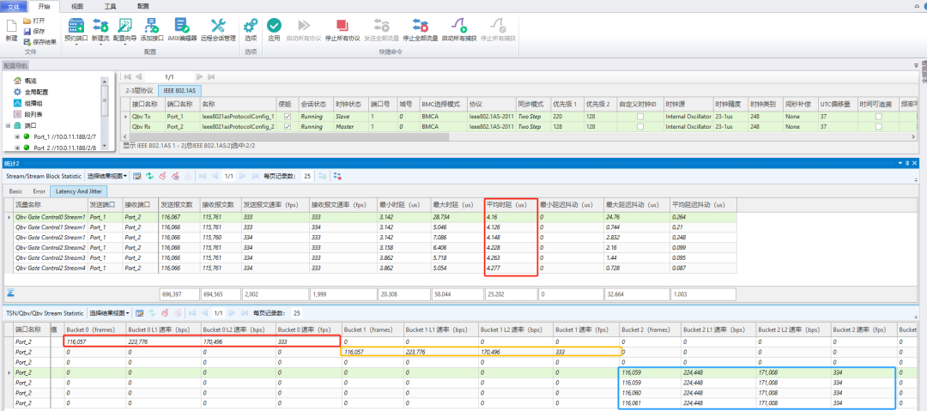Open 选择结果视图 dropdown for Stream Block Statistic

pos(106,176)
